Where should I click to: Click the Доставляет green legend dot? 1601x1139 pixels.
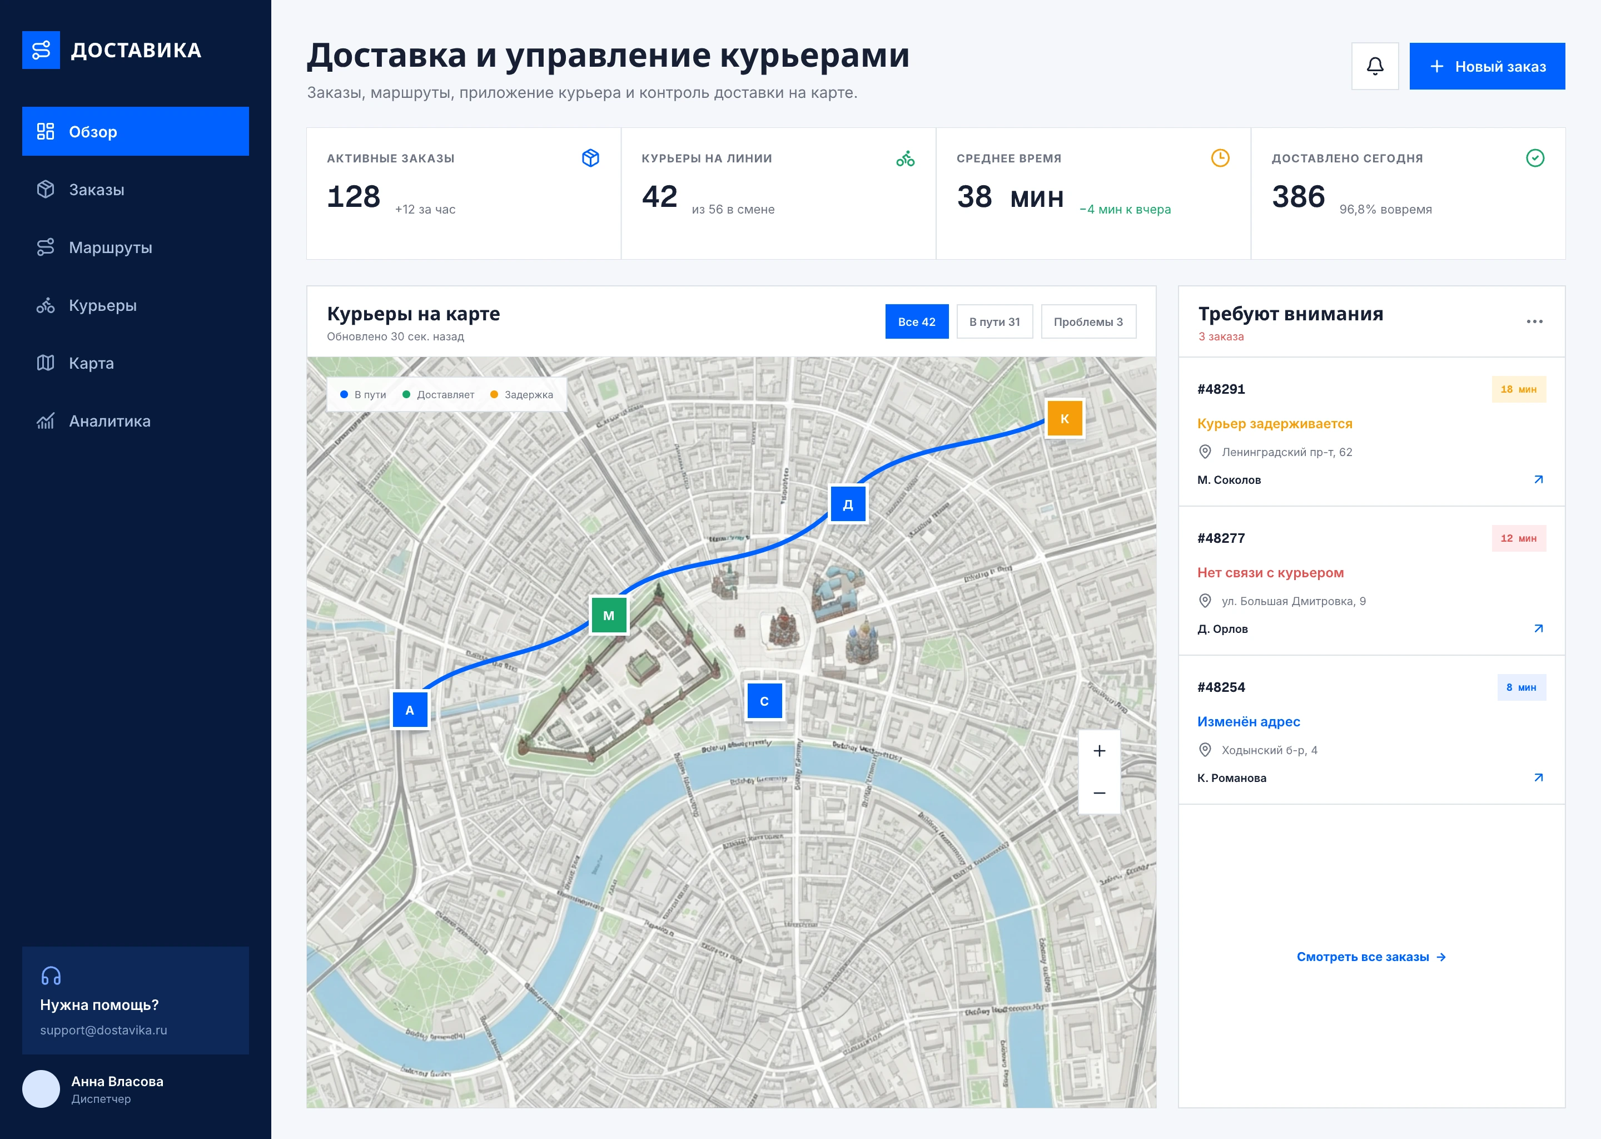pyautogui.click(x=406, y=395)
